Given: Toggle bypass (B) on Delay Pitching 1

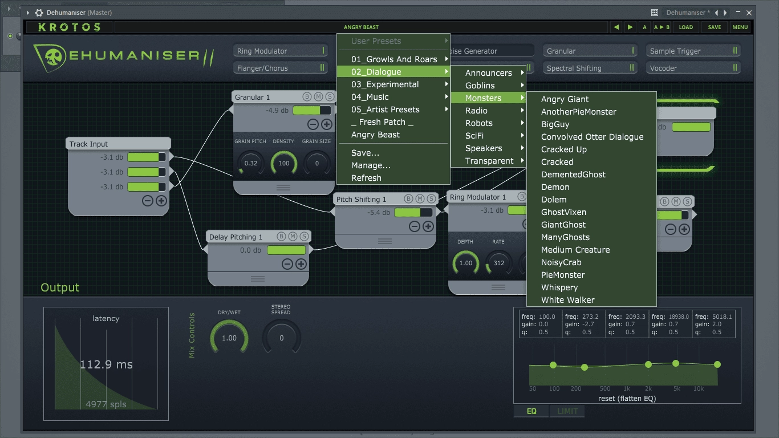Looking at the screenshot, I should (x=281, y=236).
